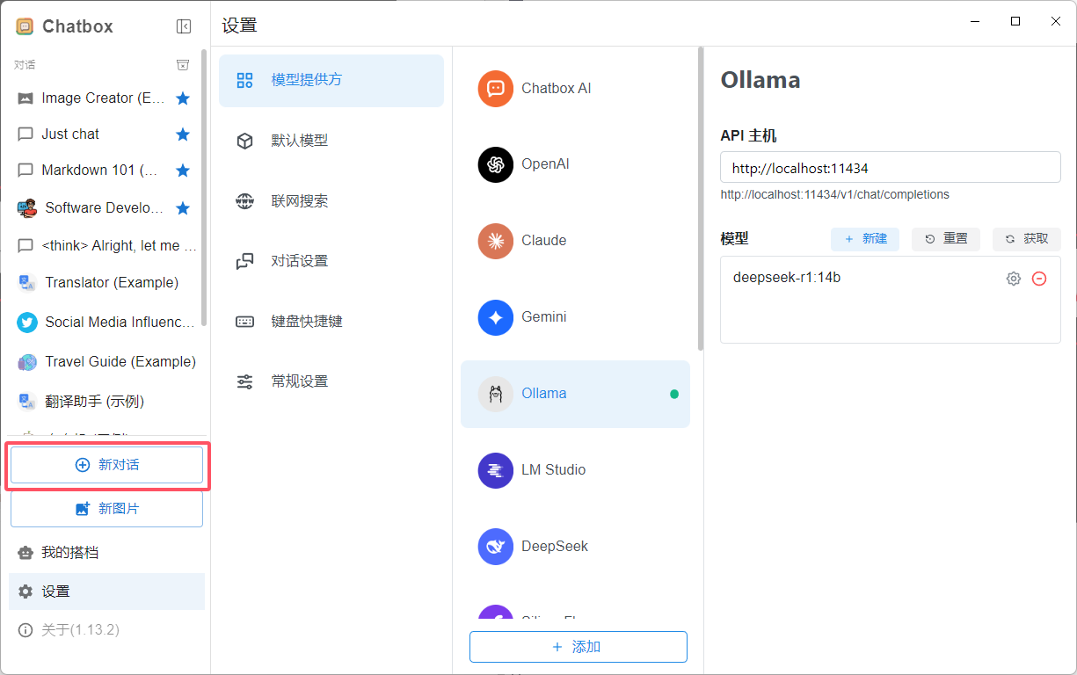Image resolution: width=1077 pixels, height=675 pixels.
Task: Click the Claude logo icon
Action: [x=496, y=241]
